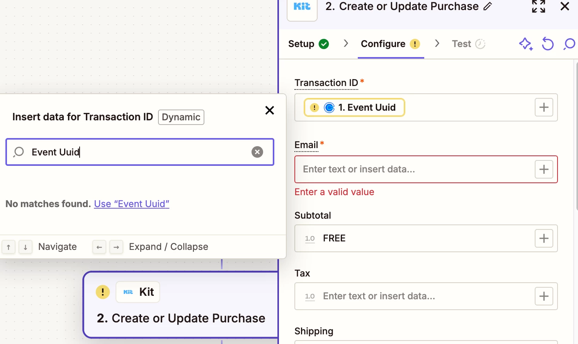This screenshot has width=578, height=344.
Task: Click the Dynamic badge
Action: [181, 117]
